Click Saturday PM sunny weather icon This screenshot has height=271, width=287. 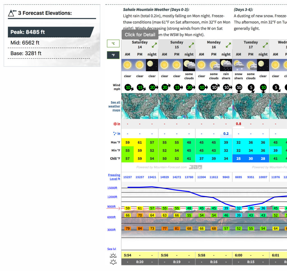(x=140, y=65)
